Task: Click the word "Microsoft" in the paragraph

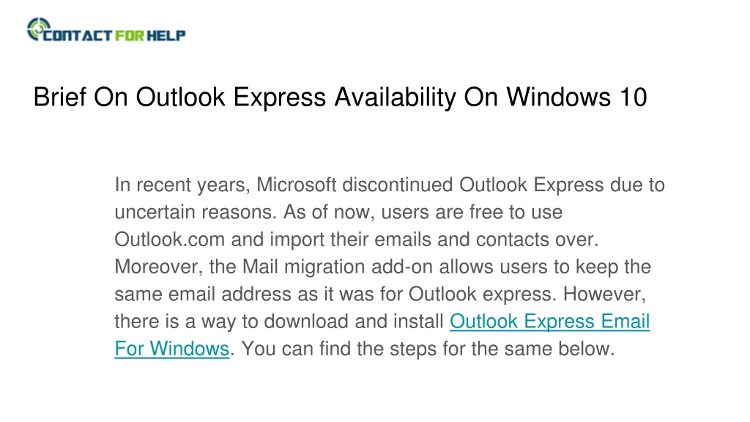Action: tap(296, 185)
